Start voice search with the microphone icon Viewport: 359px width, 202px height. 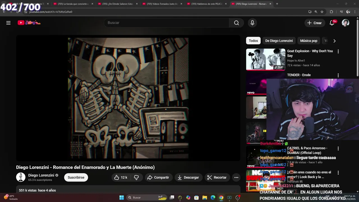coord(252,23)
